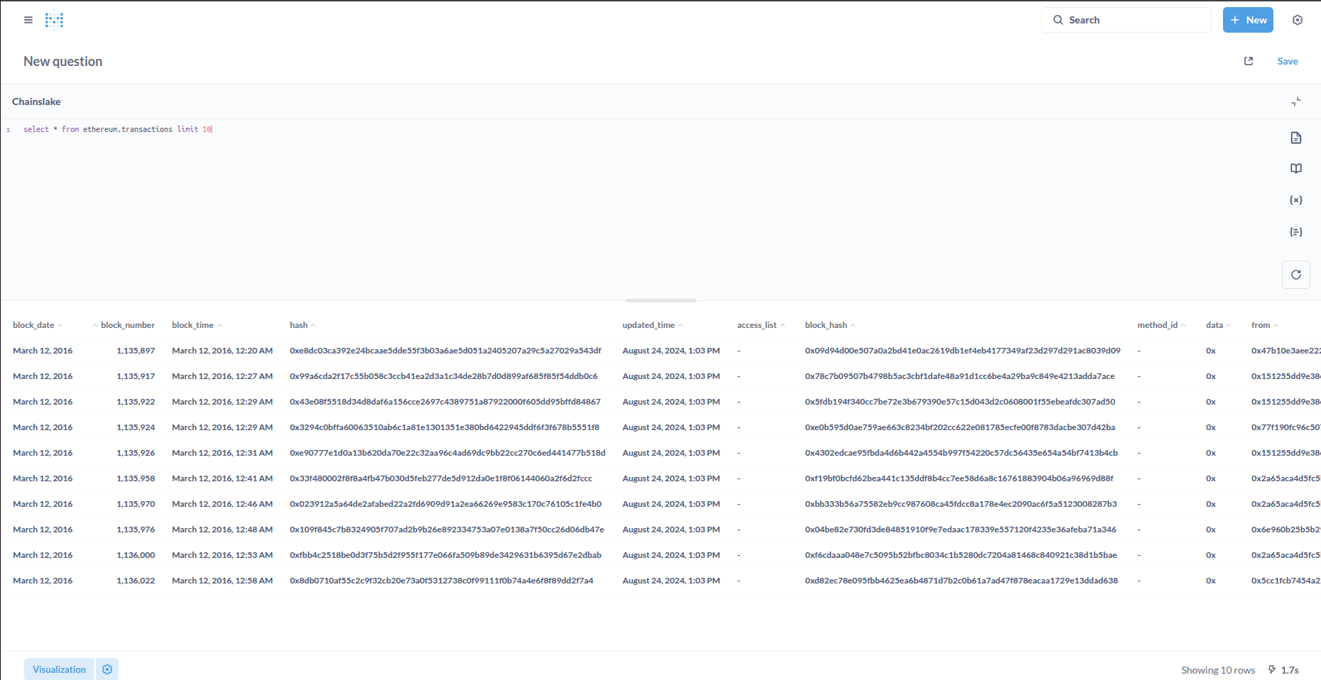Open the question in a new window icon
Screen dimensions: 1321x680
[x=1249, y=61]
